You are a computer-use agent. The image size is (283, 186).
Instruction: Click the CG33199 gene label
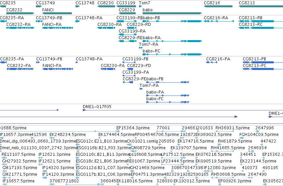pos(126,3)
